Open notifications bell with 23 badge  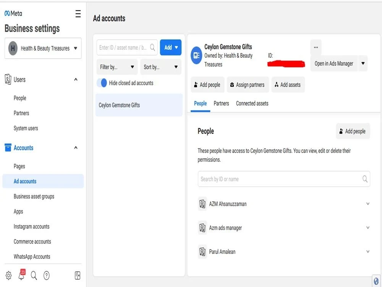22,275
